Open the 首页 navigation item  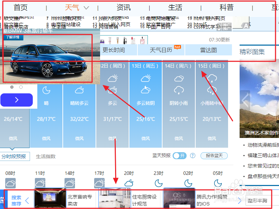click(x=21, y=8)
